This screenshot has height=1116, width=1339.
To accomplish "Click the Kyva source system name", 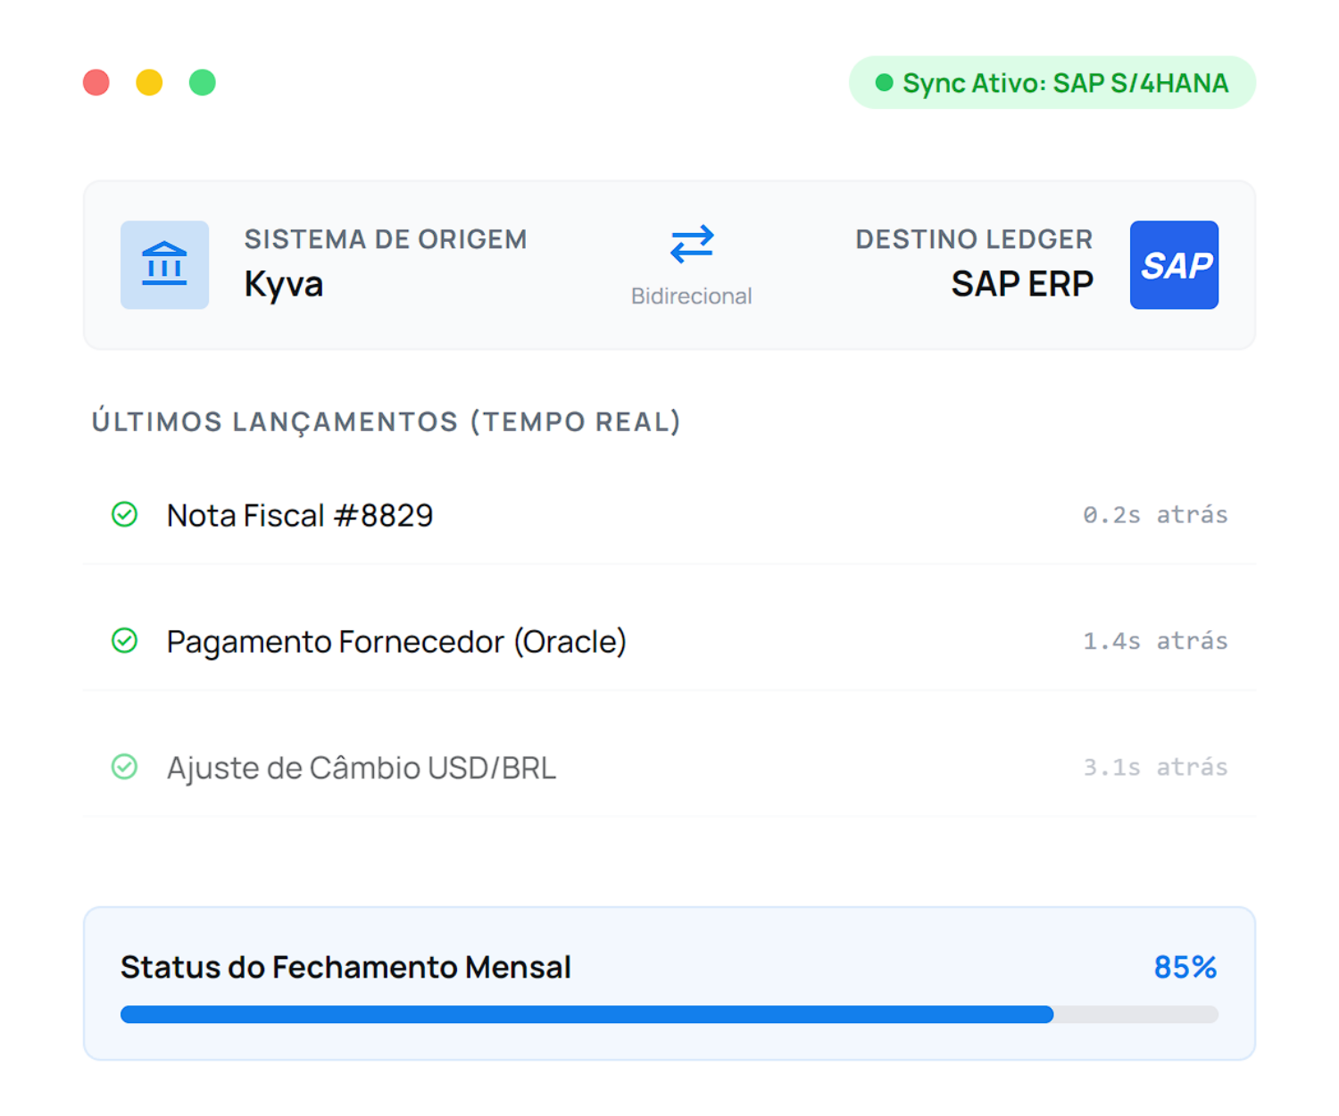I will tap(284, 284).
